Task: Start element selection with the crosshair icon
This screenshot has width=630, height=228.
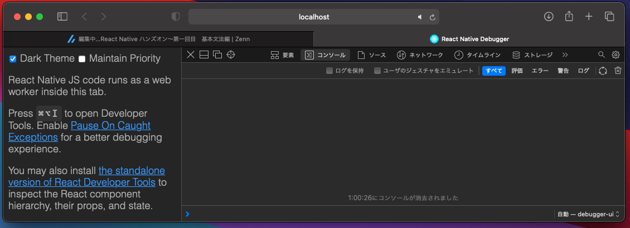Action: (x=231, y=55)
